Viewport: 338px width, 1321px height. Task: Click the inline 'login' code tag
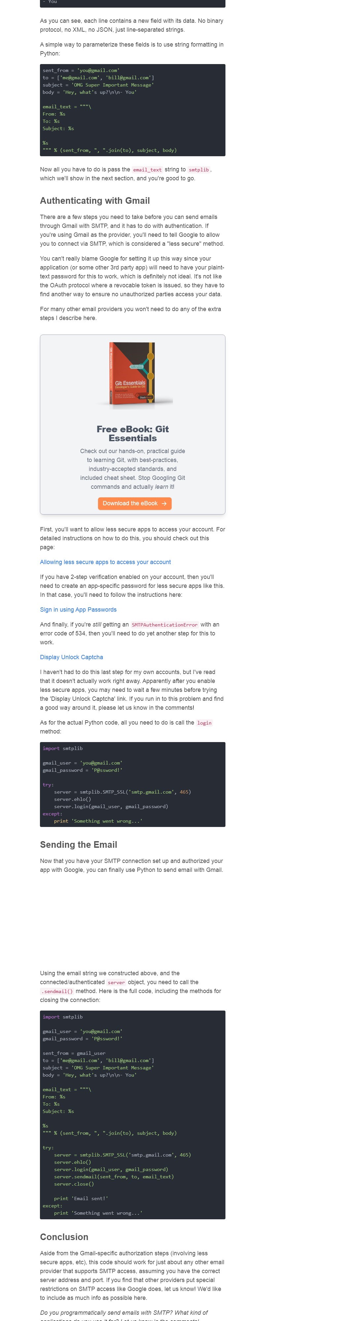point(204,723)
